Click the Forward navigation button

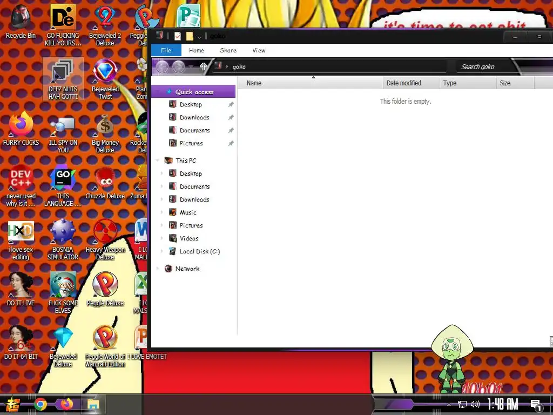pos(178,66)
